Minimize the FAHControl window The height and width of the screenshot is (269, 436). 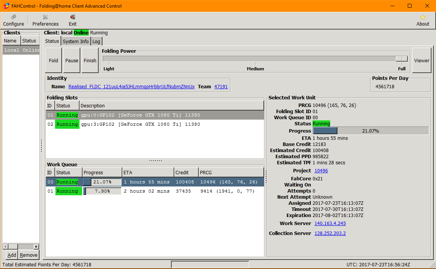point(392,6)
